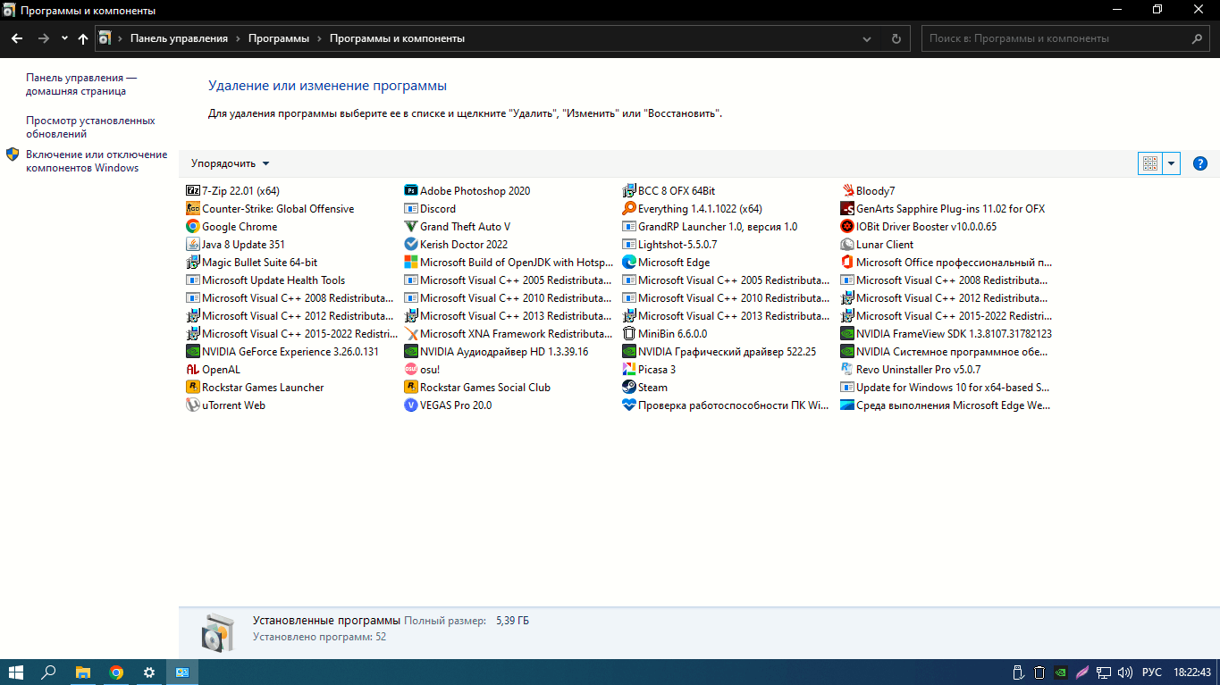The width and height of the screenshot is (1220, 685).
Task: Select the OpenAL program icon
Action: tap(192, 370)
